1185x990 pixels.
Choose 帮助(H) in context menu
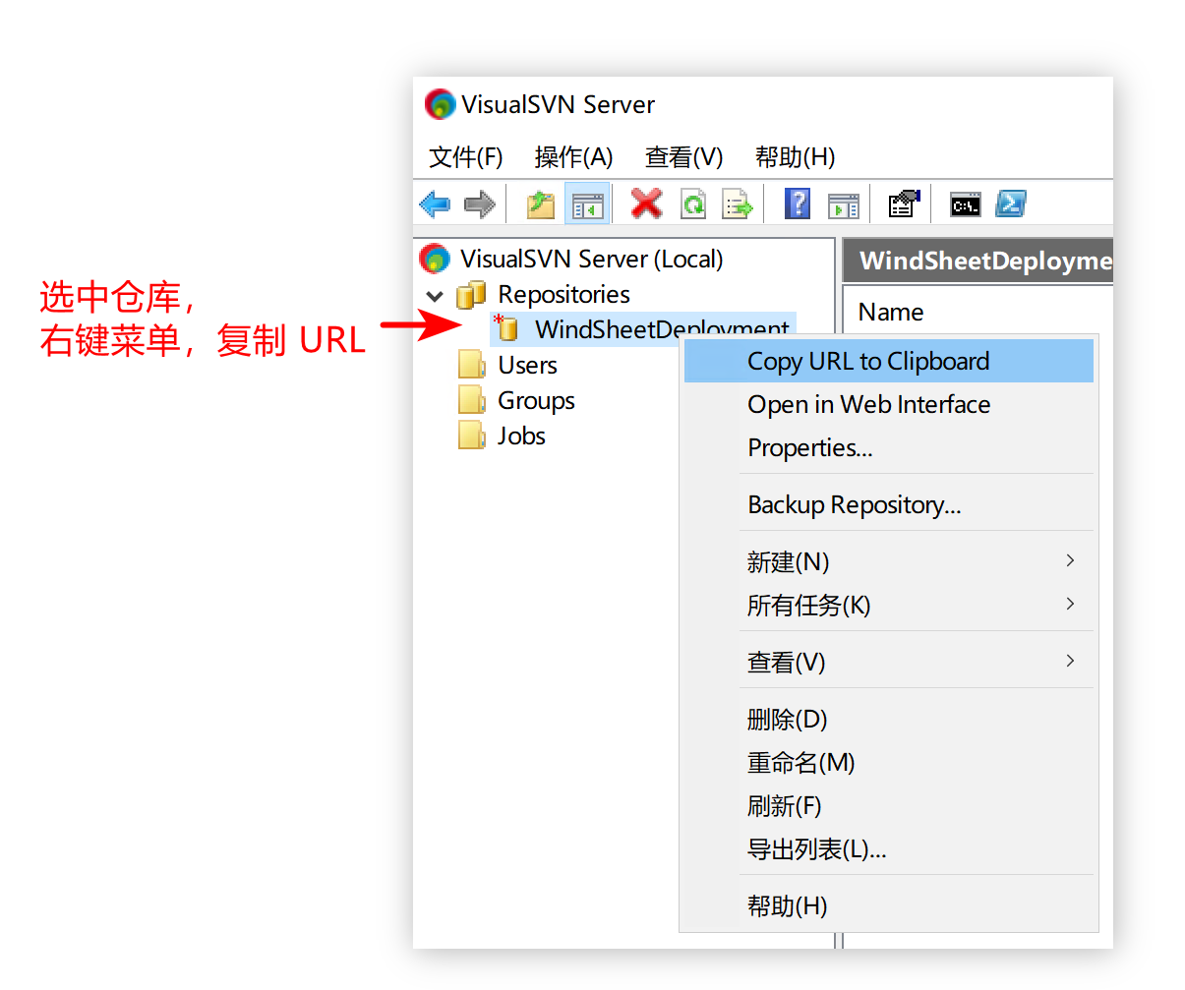[889, 905]
